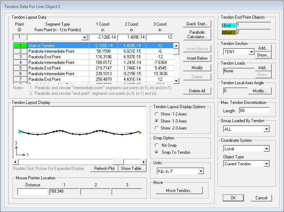Click the tendon profile plot
The width and height of the screenshot is (284, 212).
[x=79, y=133]
